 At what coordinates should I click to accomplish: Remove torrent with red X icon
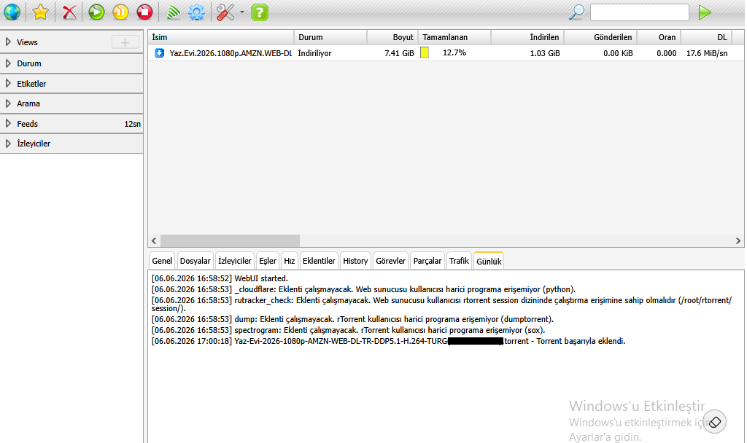pos(69,12)
